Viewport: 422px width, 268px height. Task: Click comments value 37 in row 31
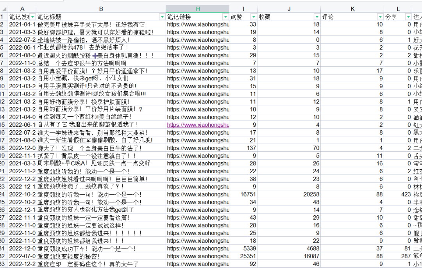[x=352, y=248]
